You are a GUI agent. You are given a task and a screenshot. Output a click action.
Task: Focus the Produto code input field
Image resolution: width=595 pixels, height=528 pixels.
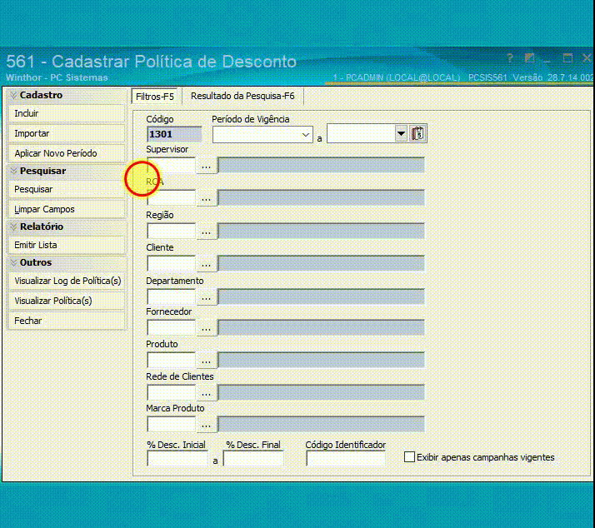pos(171,361)
